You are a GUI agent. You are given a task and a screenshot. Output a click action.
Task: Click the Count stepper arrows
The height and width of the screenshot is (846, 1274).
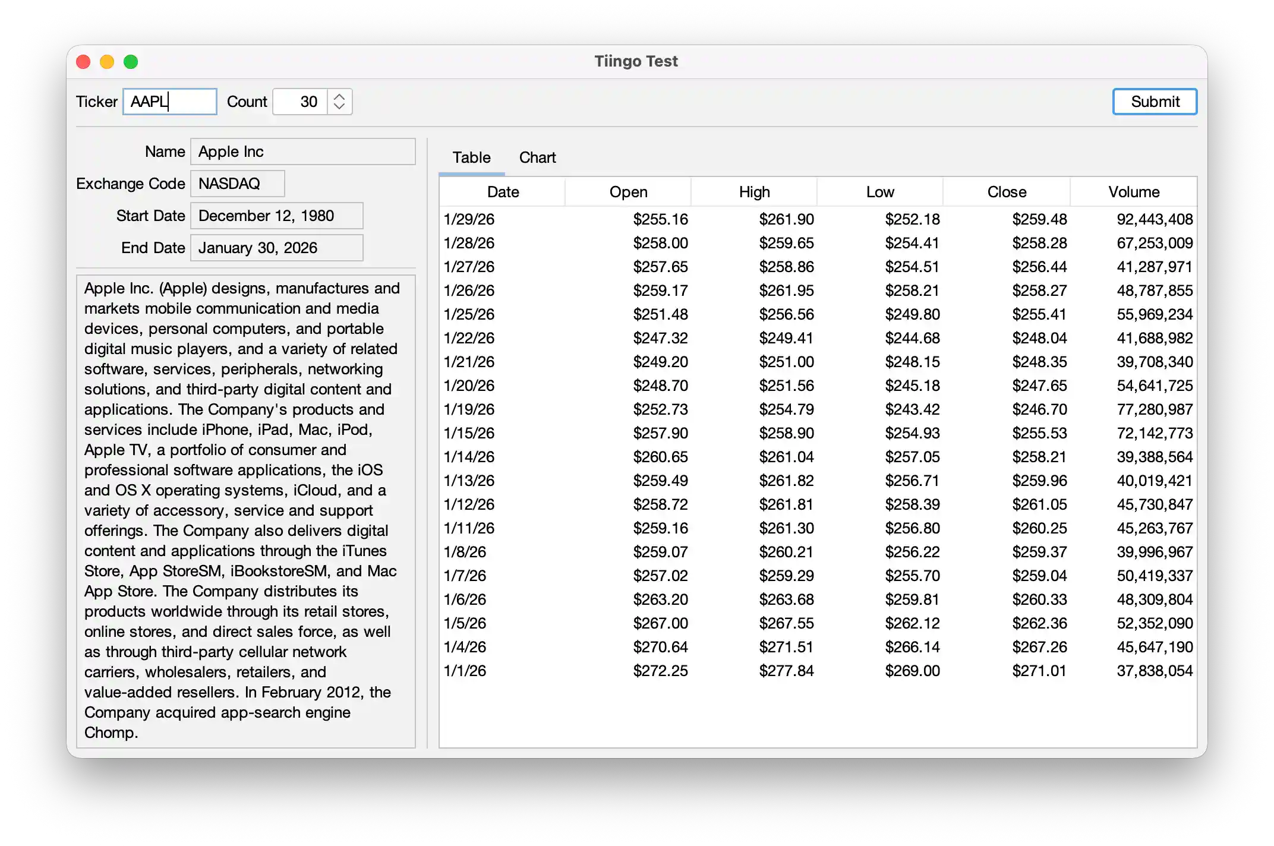click(x=339, y=102)
